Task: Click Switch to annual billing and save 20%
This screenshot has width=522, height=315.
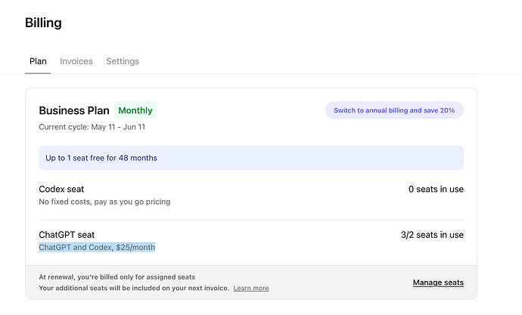Action: point(394,110)
